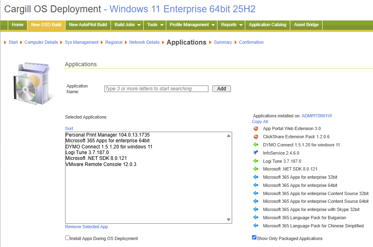This screenshot has width=373, height=247.
Task: Add Microsoft 365 Apps for enterprise 32bit via blue arrow
Action: coord(256,177)
